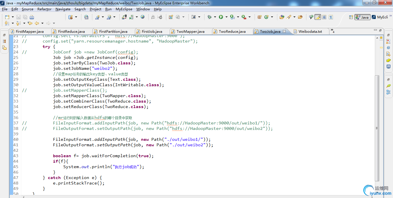Image resolution: width=393 pixels, height=198 pixels.
Task: Click the green Run button icon
Action: pyautogui.click(x=221, y=17)
